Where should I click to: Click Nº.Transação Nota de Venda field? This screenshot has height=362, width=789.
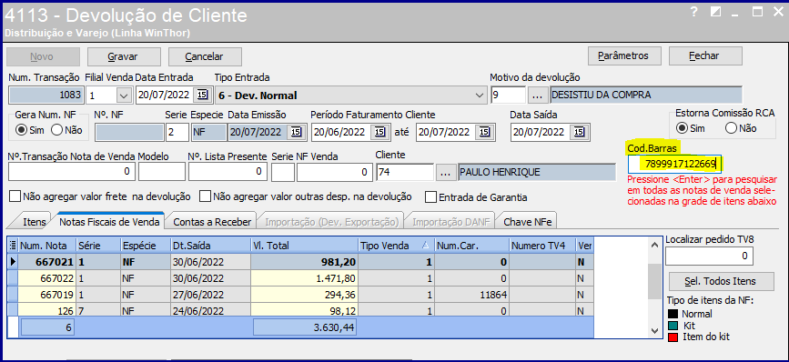(x=72, y=172)
